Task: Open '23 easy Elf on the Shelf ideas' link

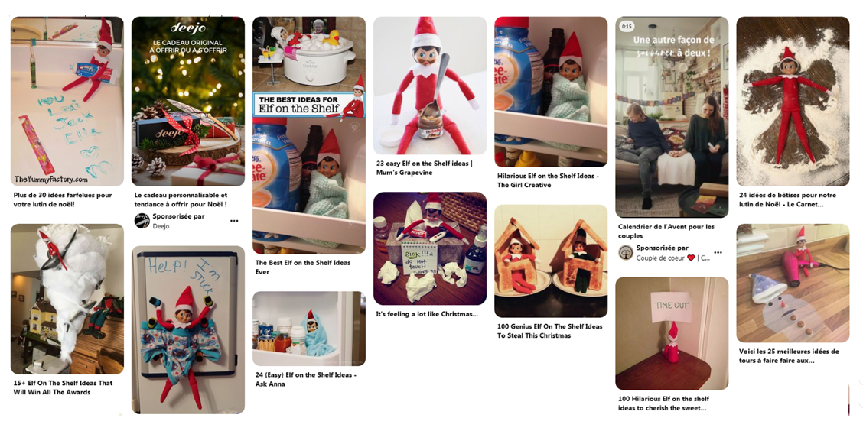Action: click(425, 167)
